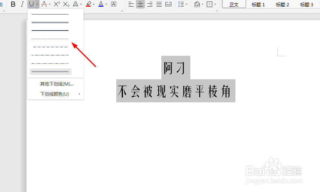The width and height of the screenshot is (320, 192).
Task: Toggle bold formatting
Action: (x=13, y=4)
